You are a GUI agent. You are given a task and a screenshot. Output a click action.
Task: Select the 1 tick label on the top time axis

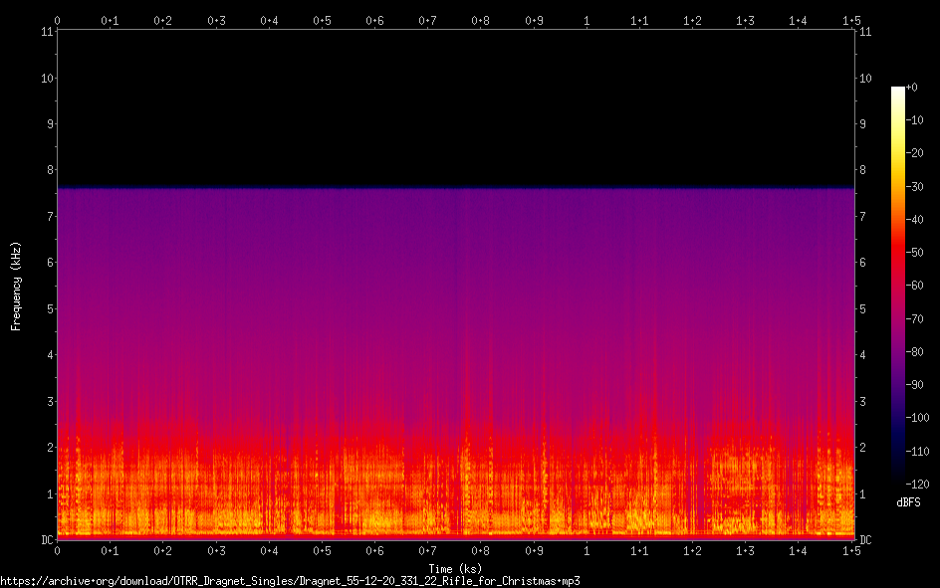(x=587, y=19)
